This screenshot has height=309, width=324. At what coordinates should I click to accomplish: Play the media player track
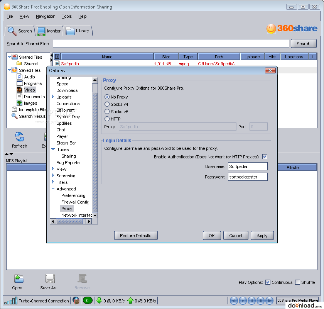(x=243, y=301)
